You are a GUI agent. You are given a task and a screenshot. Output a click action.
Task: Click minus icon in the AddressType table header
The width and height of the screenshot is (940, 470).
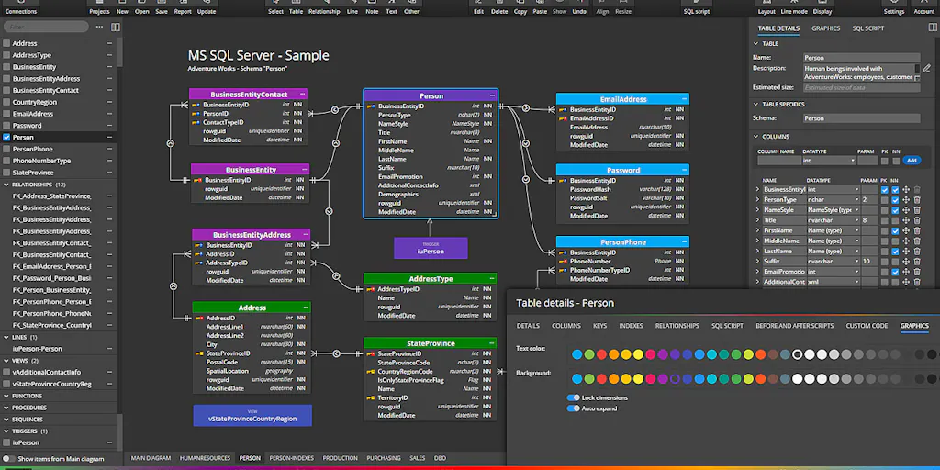click(492, 279)
